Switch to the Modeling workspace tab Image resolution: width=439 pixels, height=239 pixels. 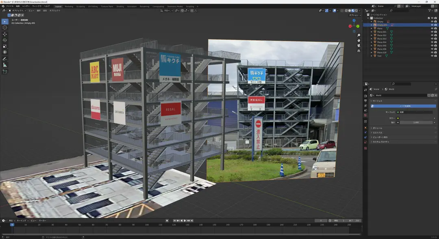coord(69,7)
